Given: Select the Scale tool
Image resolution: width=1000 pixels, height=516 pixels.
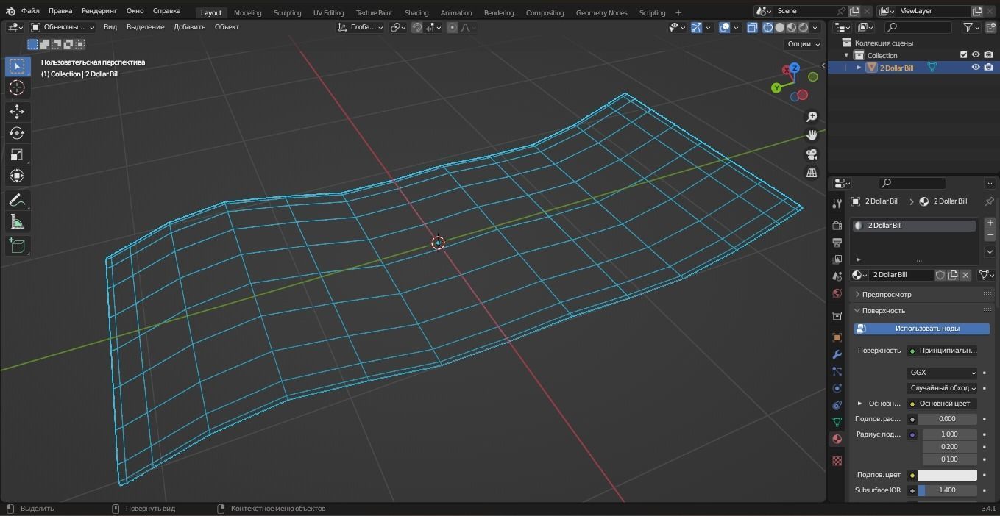Looking at the screenshot, I should [x=16, y=154].
